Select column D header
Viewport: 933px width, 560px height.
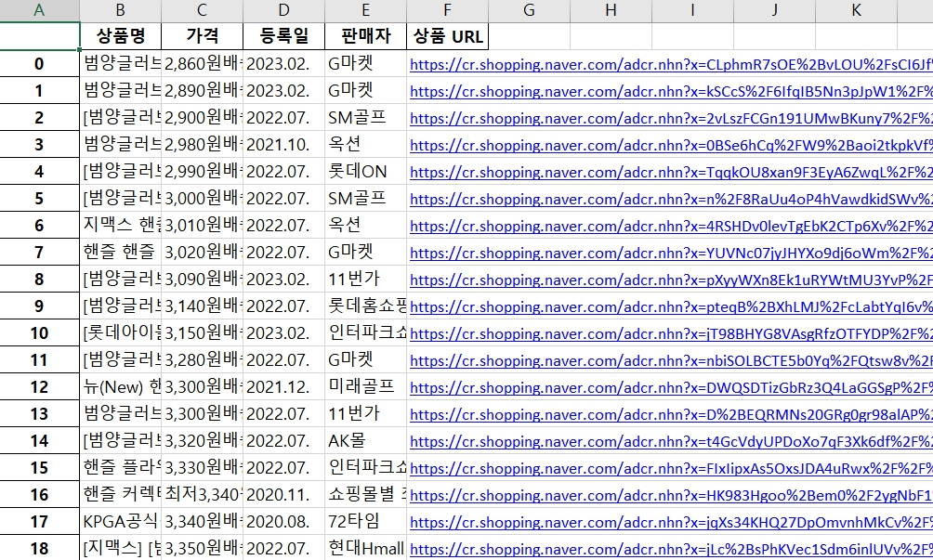coord(283,11)
